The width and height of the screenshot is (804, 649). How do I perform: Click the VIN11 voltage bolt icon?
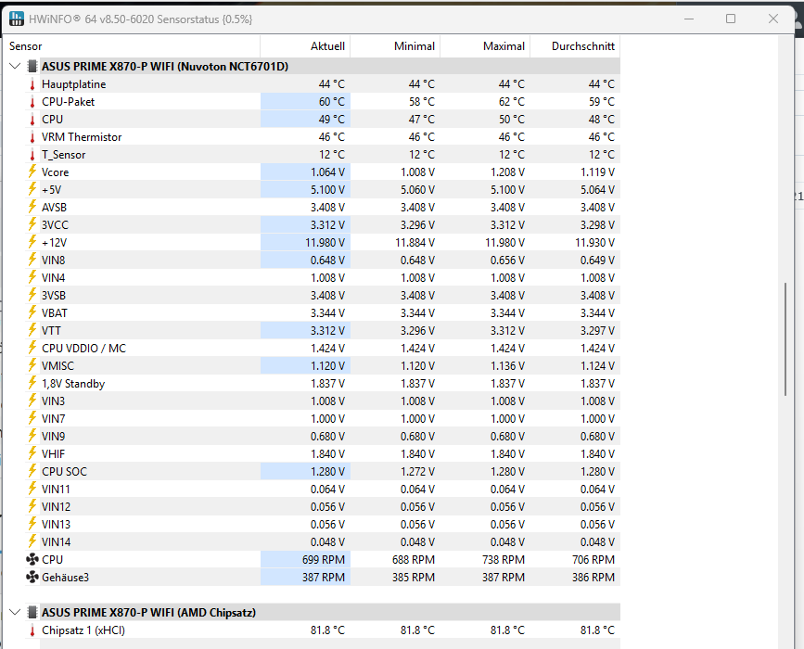tap(32, 489)
